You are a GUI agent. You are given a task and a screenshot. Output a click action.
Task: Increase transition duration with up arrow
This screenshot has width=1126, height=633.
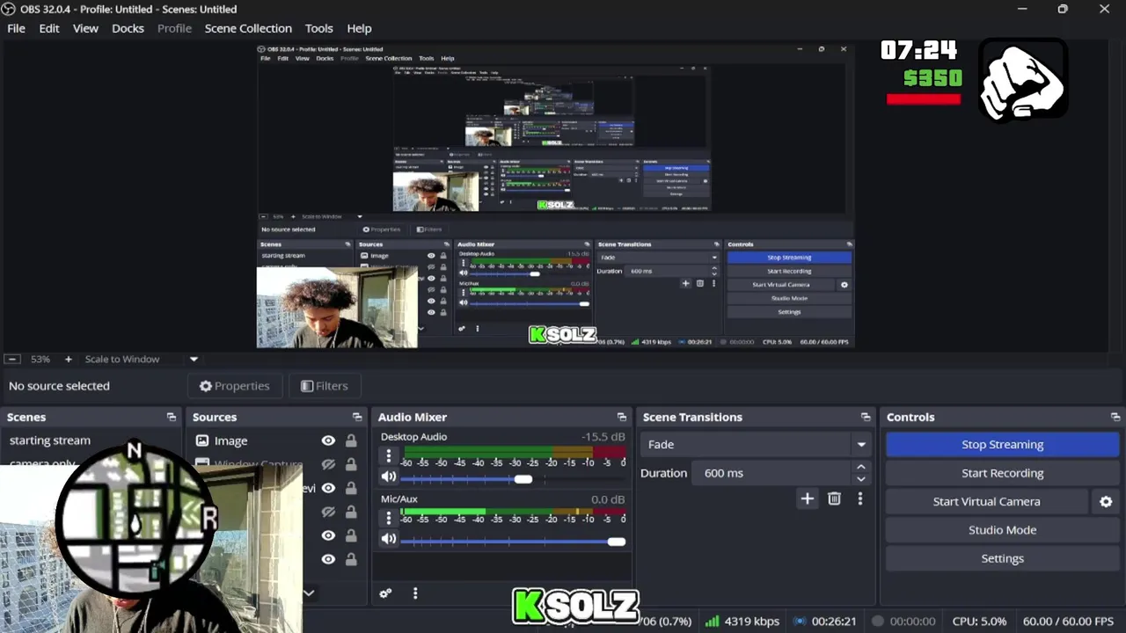[x=861, y=467]
